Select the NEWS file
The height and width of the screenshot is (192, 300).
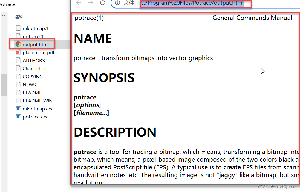[29, 84]
